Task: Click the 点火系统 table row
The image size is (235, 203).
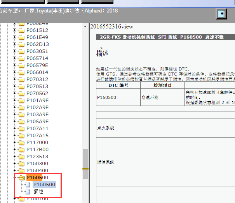Action: [x=165, y=128]
